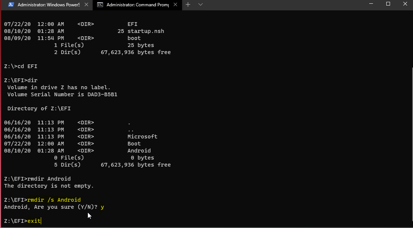Click the Boot directory entry
This screenshot has height=228, width=413.
pos(134,143)
